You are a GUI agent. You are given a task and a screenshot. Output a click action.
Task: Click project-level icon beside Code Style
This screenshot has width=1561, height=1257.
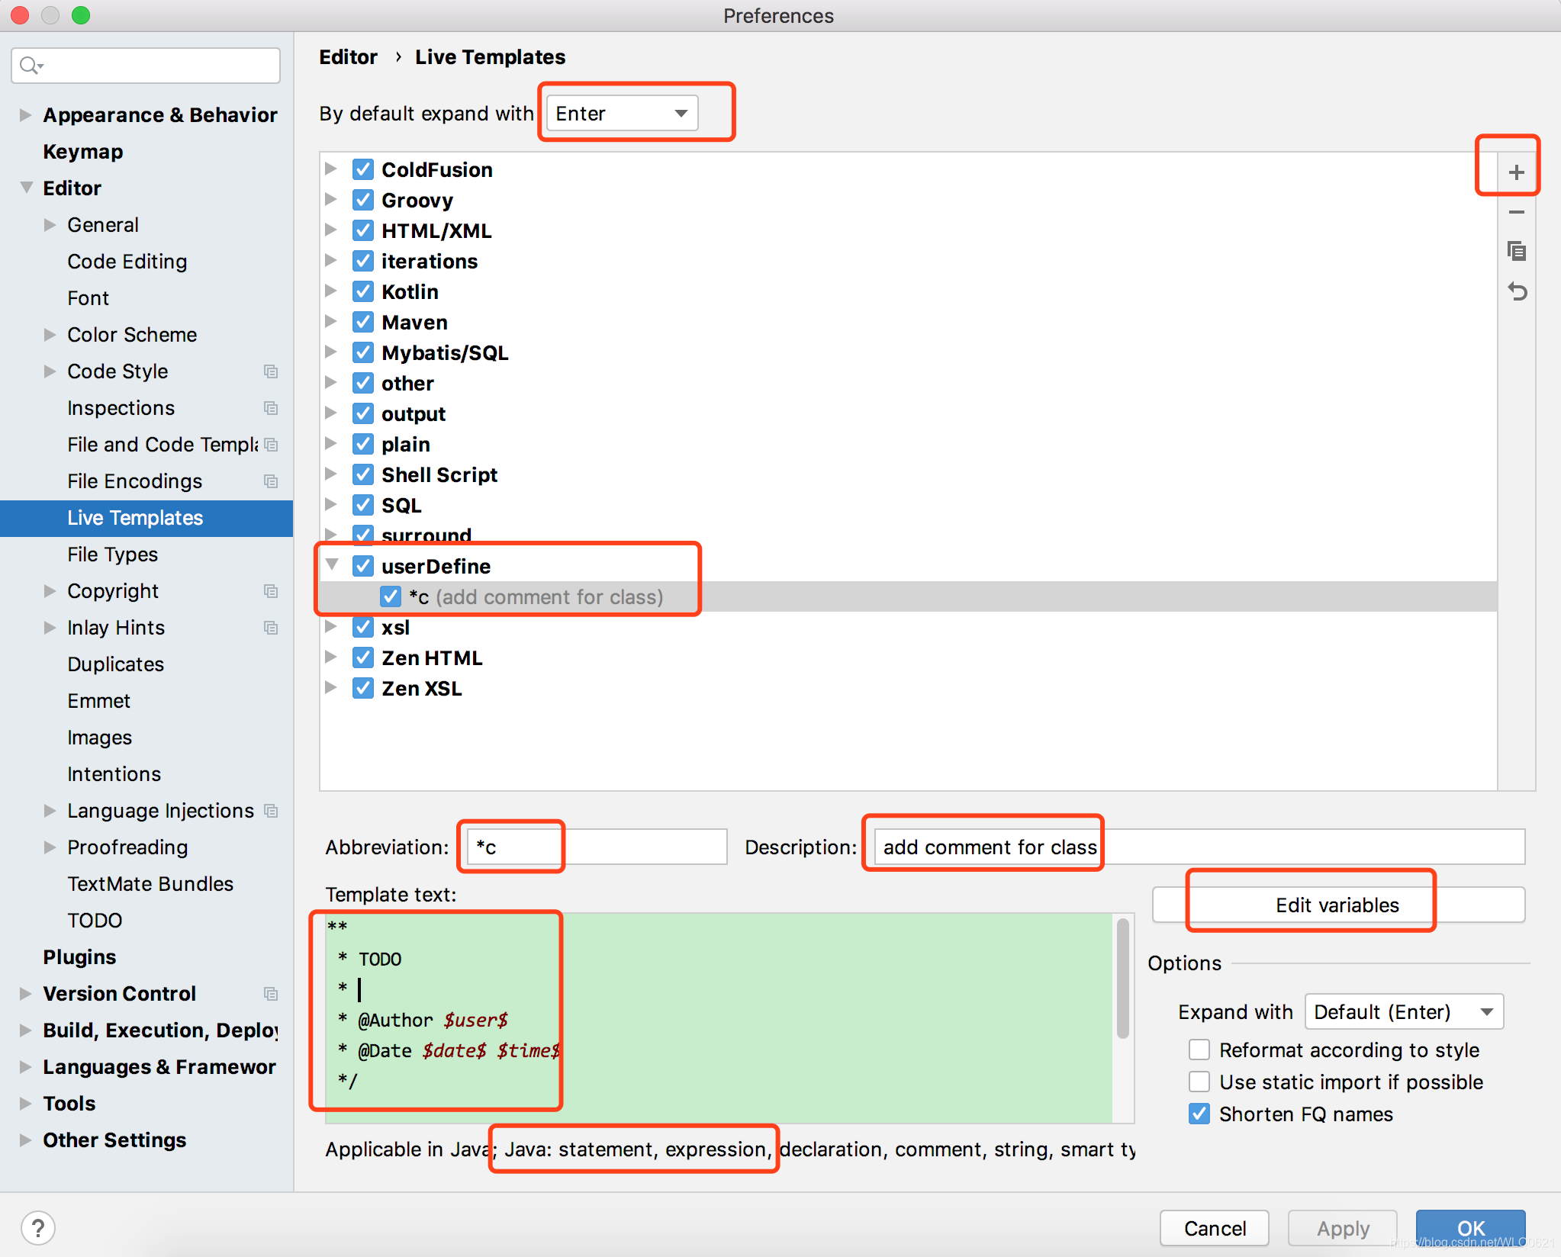pyautogui.click(x=271, y=371)
